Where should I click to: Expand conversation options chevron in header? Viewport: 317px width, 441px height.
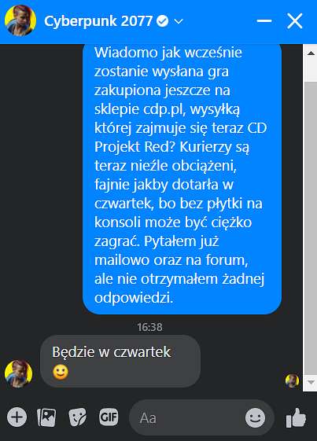(179, 21)
